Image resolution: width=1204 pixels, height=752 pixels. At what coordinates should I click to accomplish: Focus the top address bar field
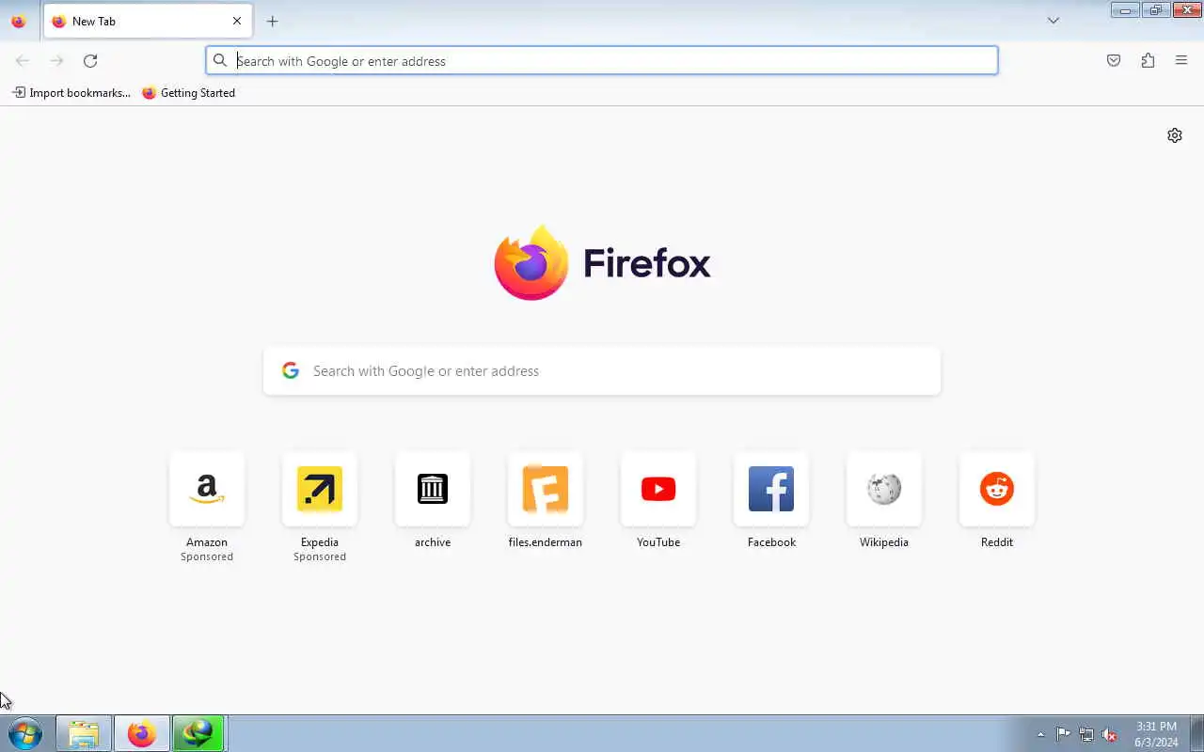602,61
